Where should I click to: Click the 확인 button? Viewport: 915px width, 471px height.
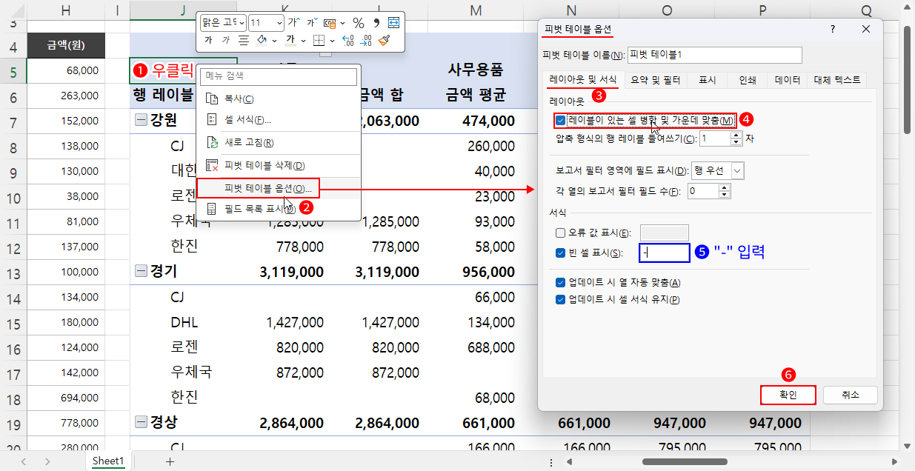pos(788,395)
